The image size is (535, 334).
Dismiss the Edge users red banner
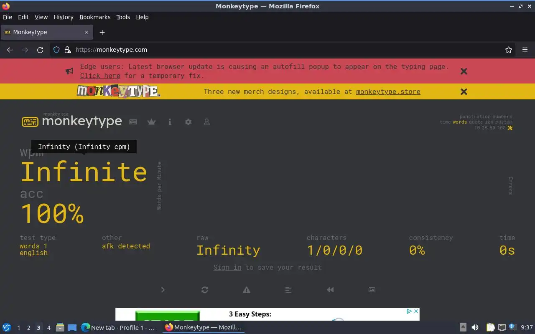click(464, 71)
